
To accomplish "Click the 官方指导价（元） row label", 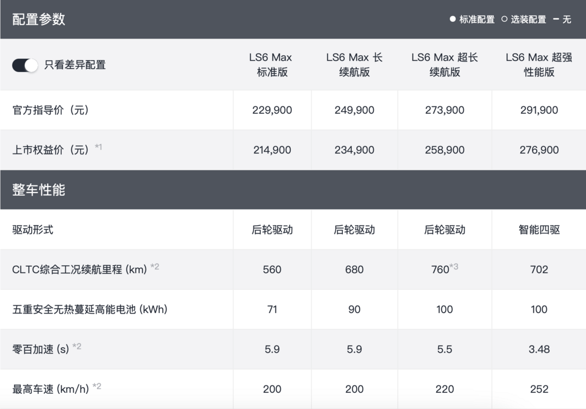I will click(x=50, y=110).
